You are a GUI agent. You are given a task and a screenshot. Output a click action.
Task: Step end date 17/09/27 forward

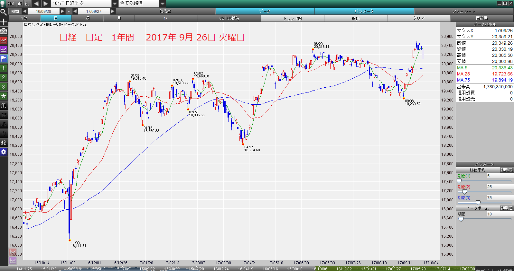[113, 11]
